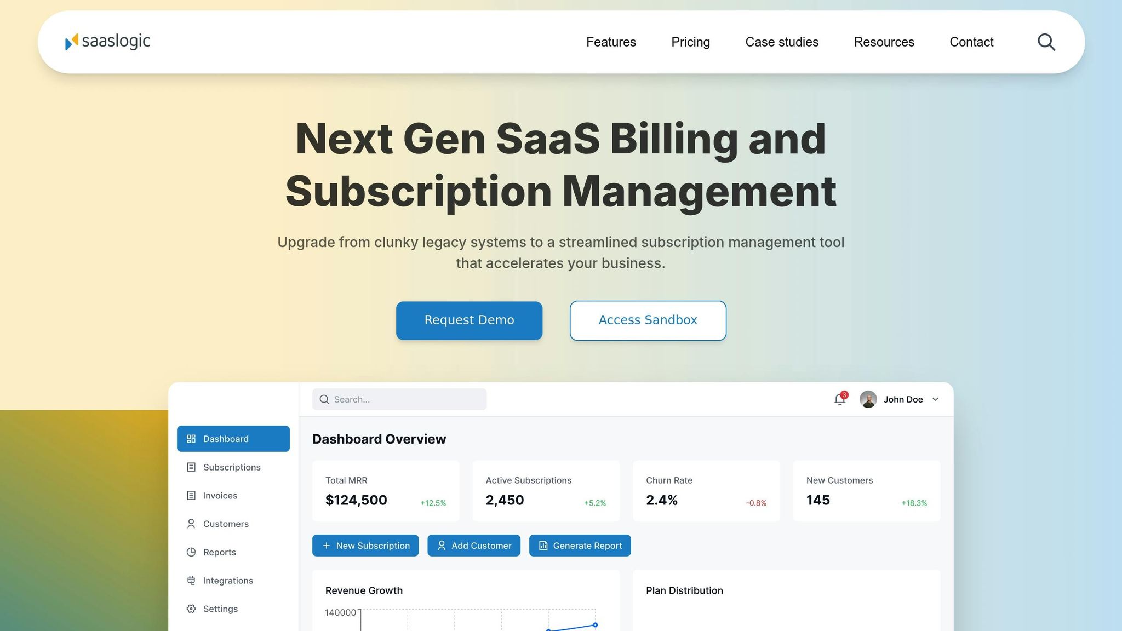Click the Dashboard grid icon in sidebar
The image size is (1122, 631).
[x=191, y=439]
